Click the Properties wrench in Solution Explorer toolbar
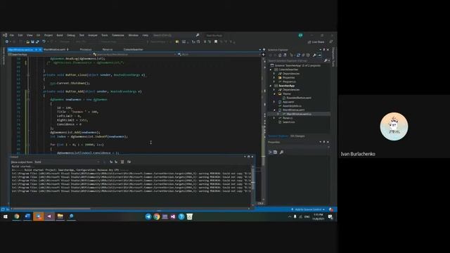Image resolution: width=450 pixels, height=253 pixels. (x=314, y=55)
